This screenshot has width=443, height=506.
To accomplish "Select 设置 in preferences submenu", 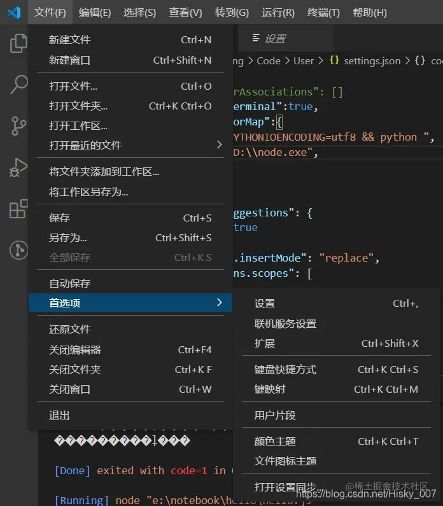I will tap(265, 304).
